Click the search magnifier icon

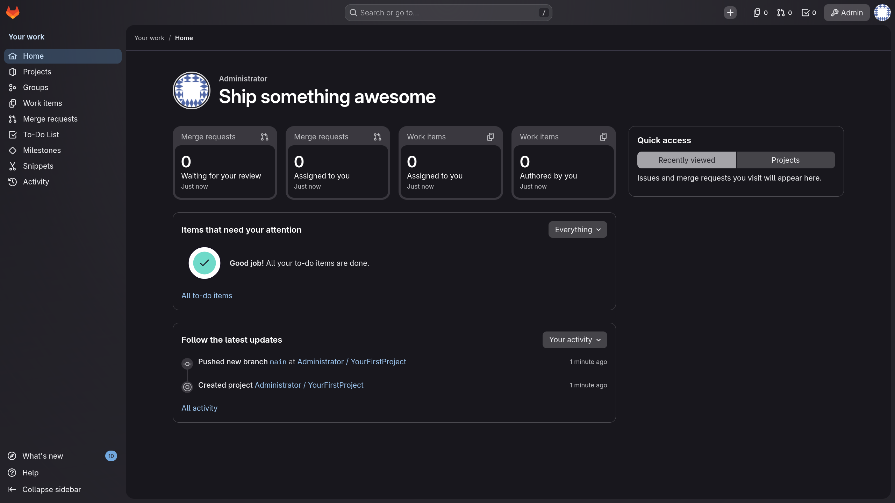[x=353, y=13]
